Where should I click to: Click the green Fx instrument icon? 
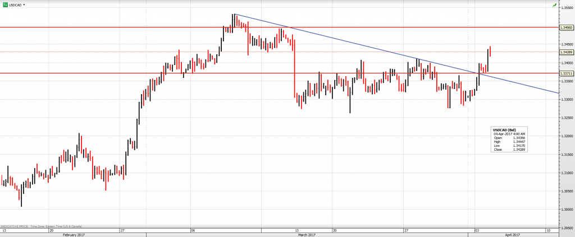4,4
